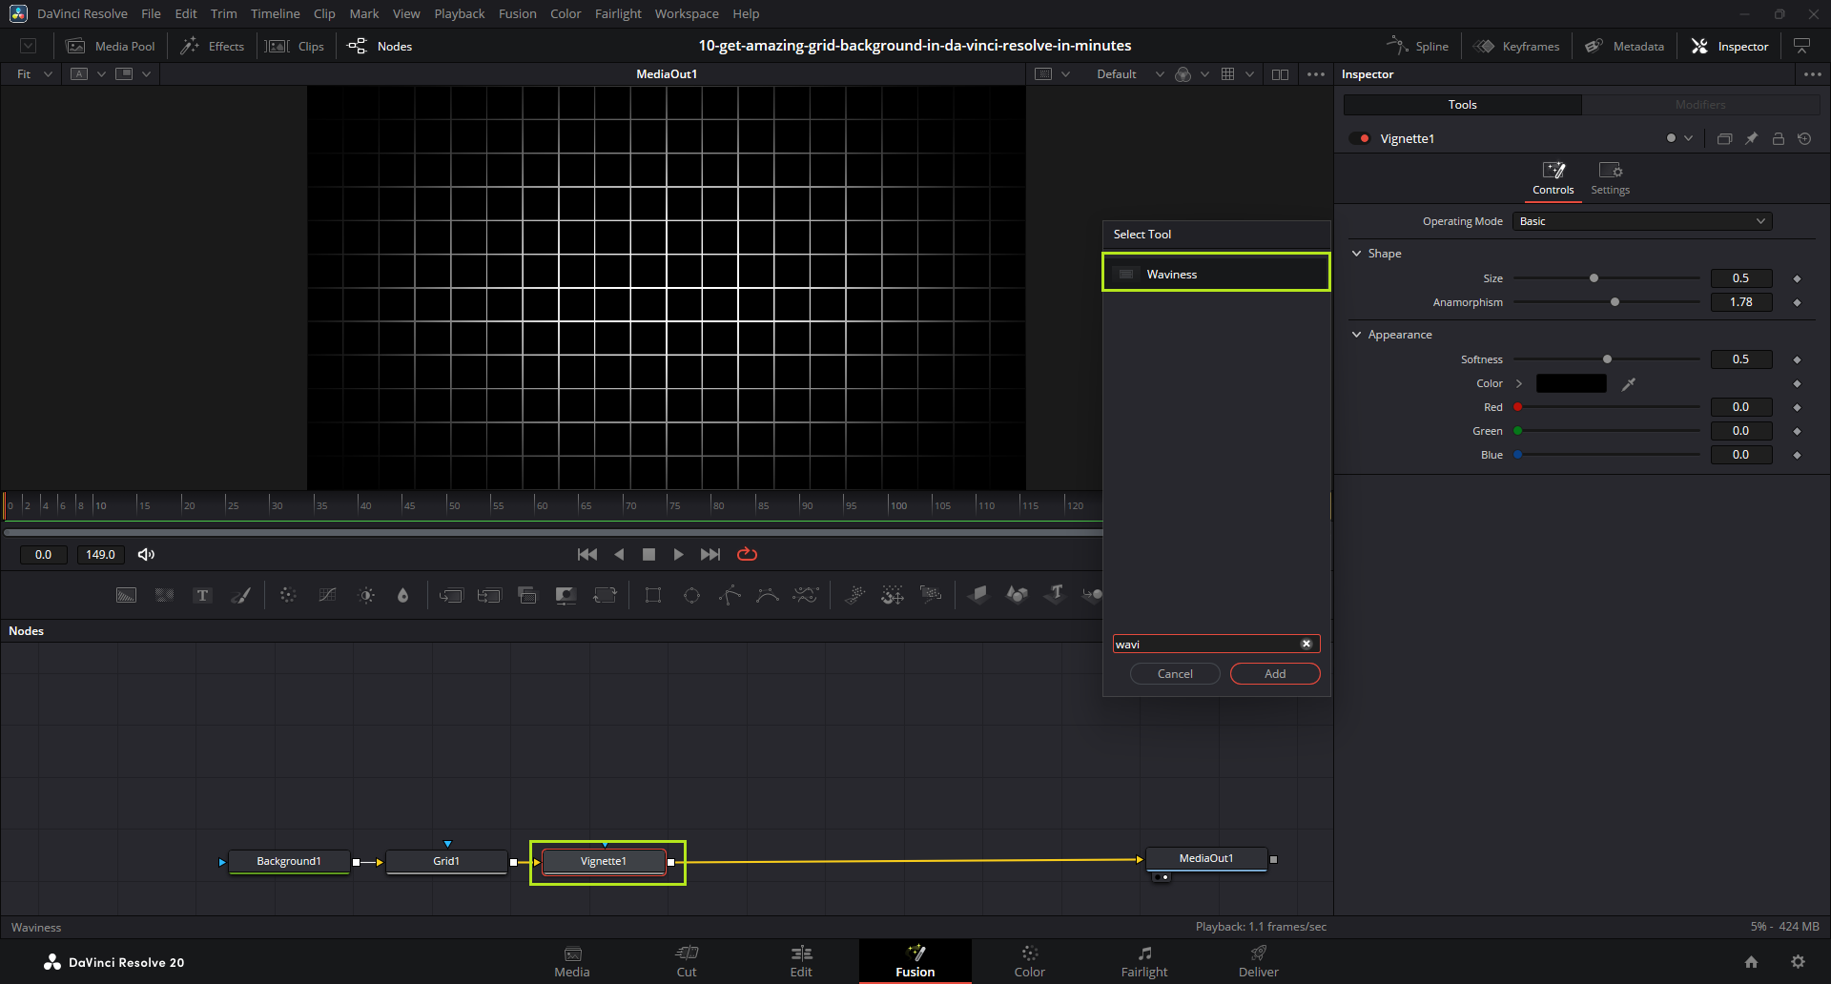Screen dimensions: 1831x984
Task: Toggle the Vignette1 enable switch
Action: click(1360, 139)
